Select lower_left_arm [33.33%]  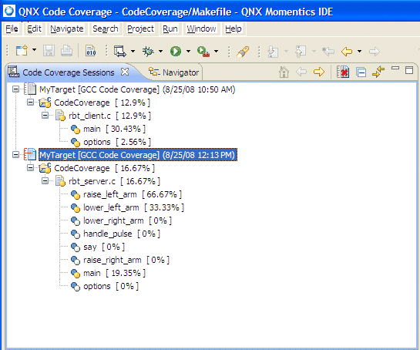pos(133,207)
